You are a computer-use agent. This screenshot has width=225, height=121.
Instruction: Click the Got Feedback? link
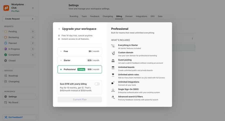pyautogui.click(x=15, y=117)
